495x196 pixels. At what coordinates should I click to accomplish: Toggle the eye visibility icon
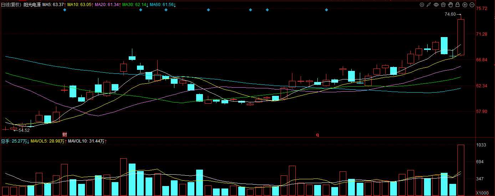pos(436,5)
